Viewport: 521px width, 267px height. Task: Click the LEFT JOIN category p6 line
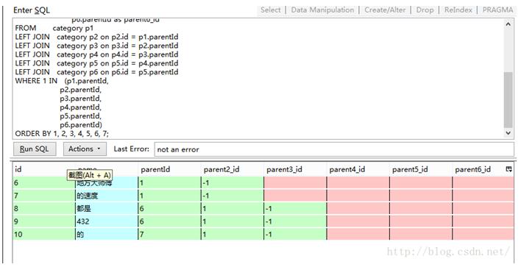pyautogui.click(x=96, y=72)
